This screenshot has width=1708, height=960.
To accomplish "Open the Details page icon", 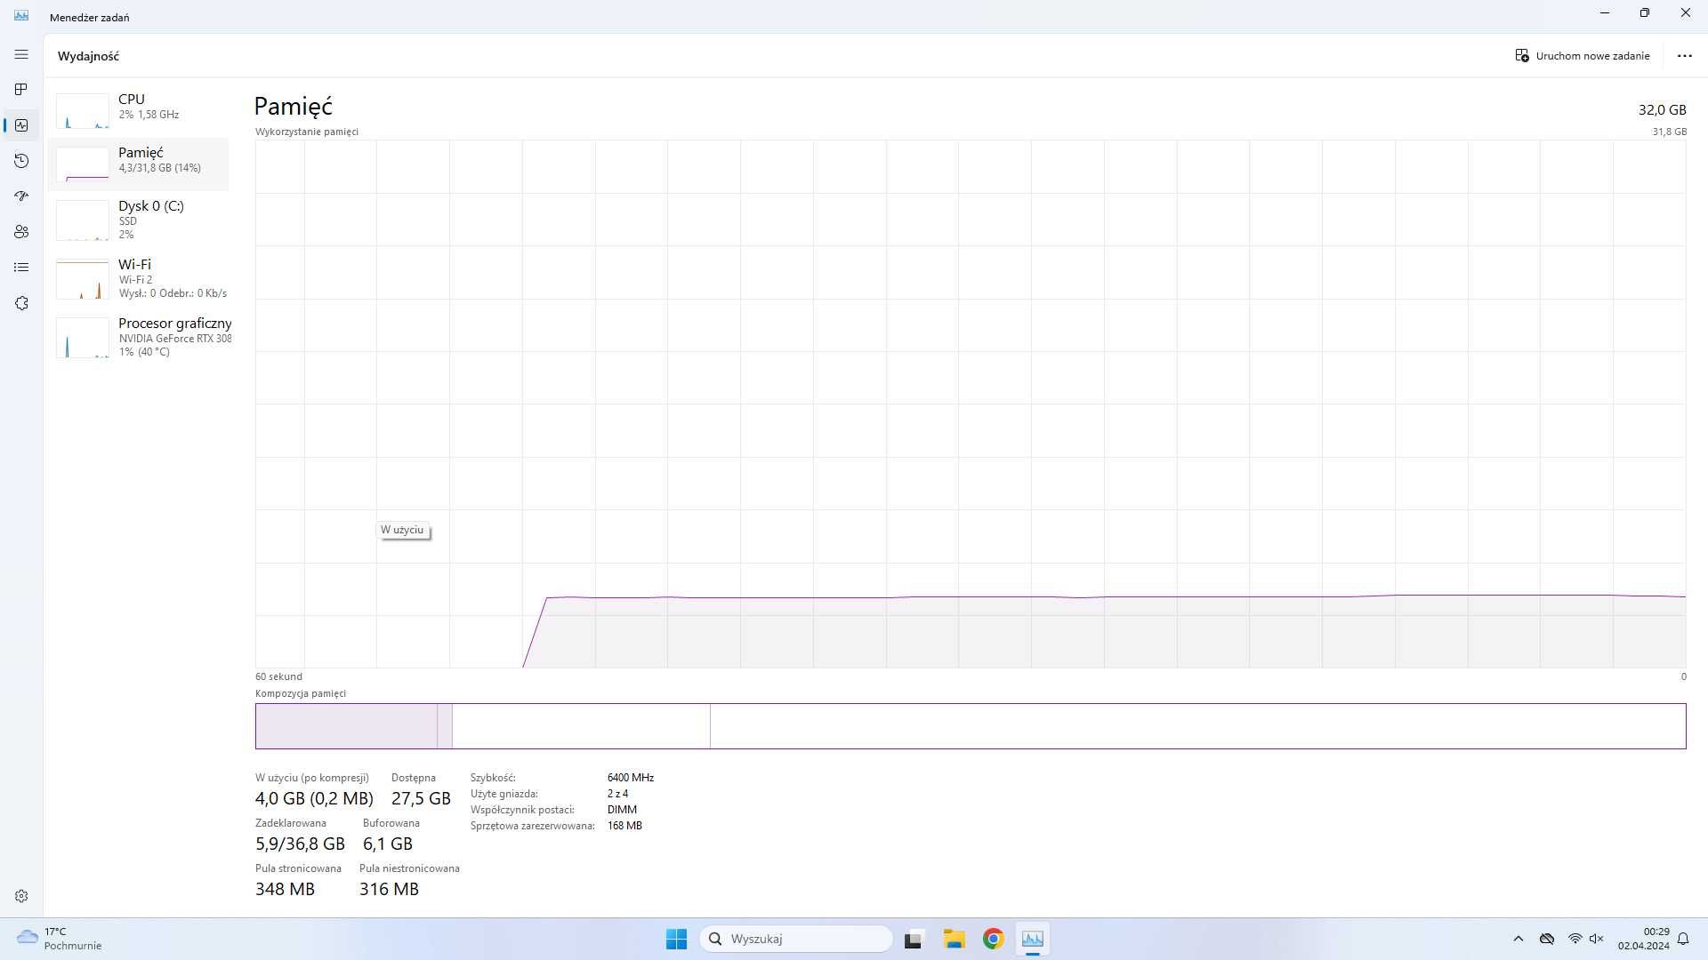I will click(x=21, y=268).
